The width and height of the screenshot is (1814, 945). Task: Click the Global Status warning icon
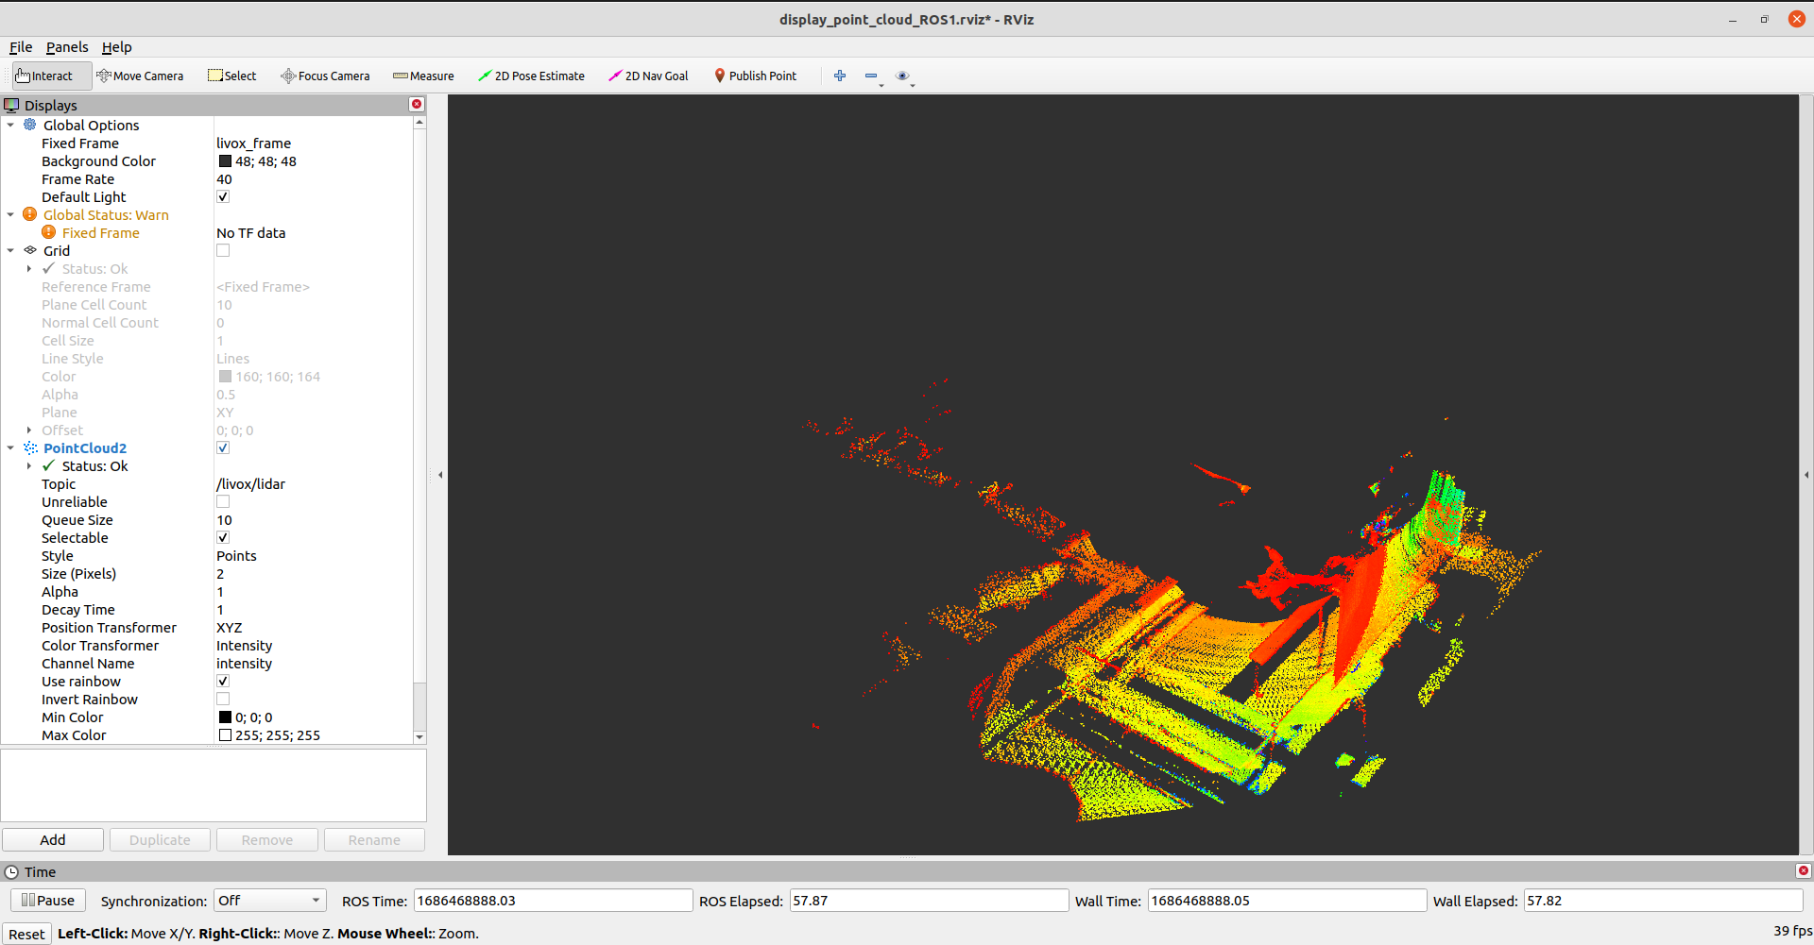[30, 214]
